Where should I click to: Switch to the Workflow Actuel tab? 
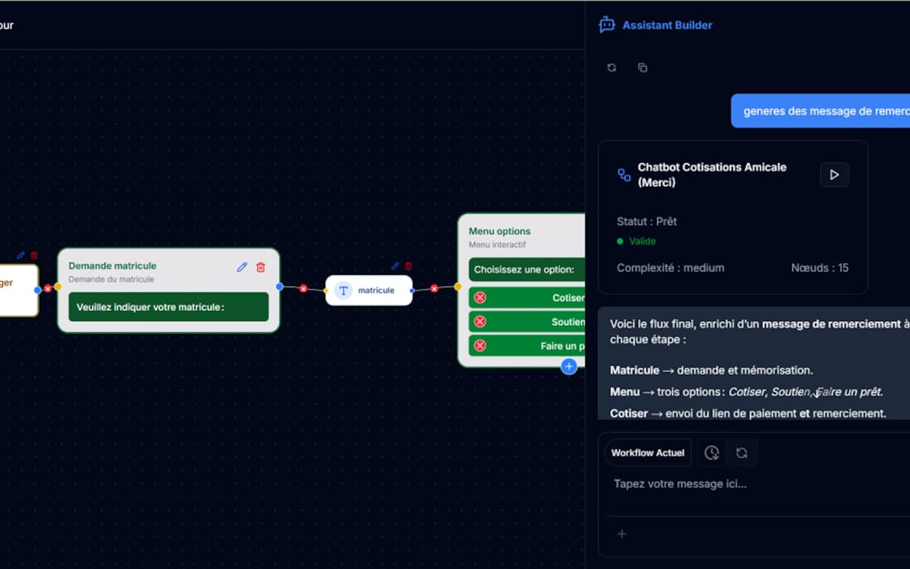tap(647, 453)
